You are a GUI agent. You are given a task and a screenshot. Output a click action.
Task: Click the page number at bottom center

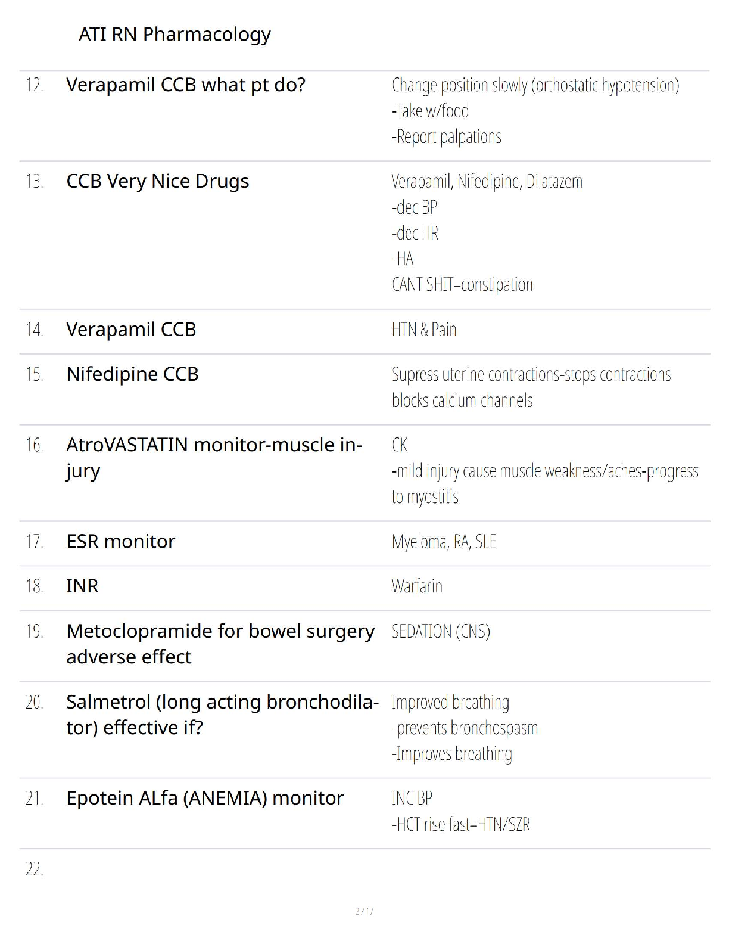pyautogui.click(x=364, y=911)
